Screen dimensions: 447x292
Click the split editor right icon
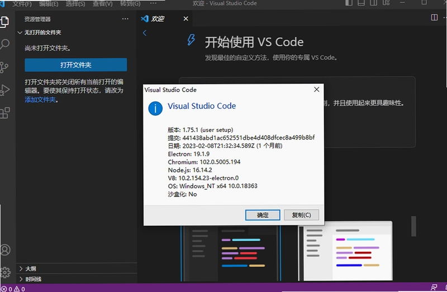pyautogui.click(x=434, y=18)
